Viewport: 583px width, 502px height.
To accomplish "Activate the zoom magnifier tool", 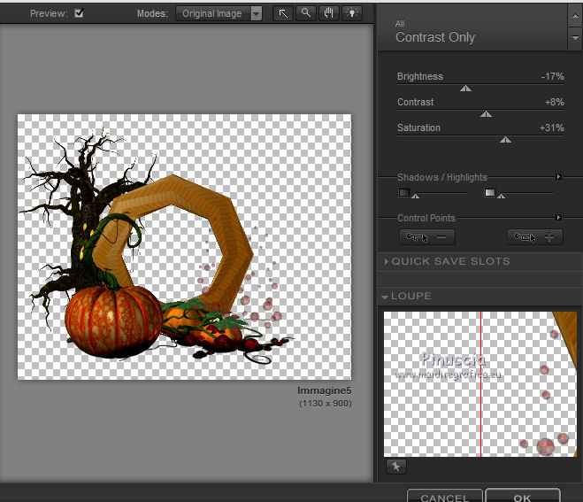I will [306, 13].
